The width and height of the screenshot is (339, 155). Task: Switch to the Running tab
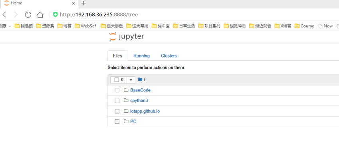coord(141,56)
